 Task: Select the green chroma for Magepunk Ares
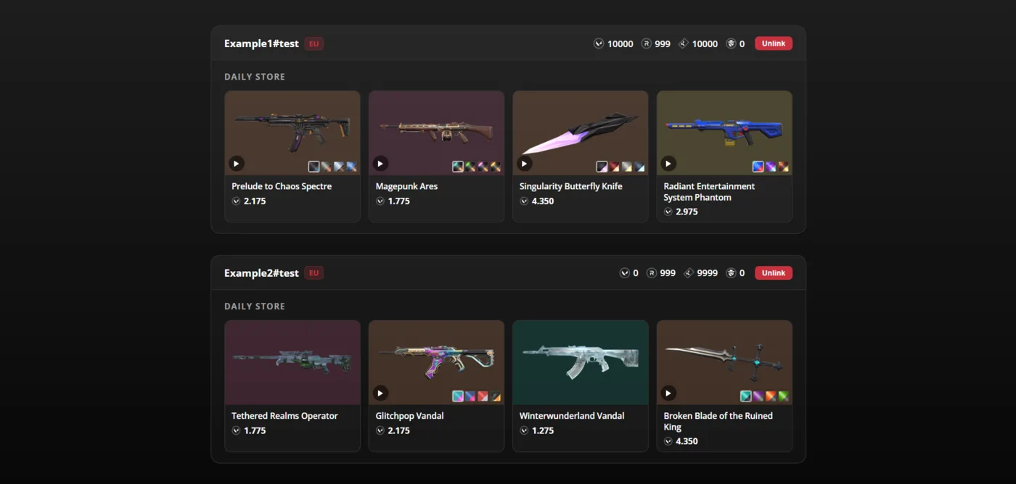[x=470, y=167]
